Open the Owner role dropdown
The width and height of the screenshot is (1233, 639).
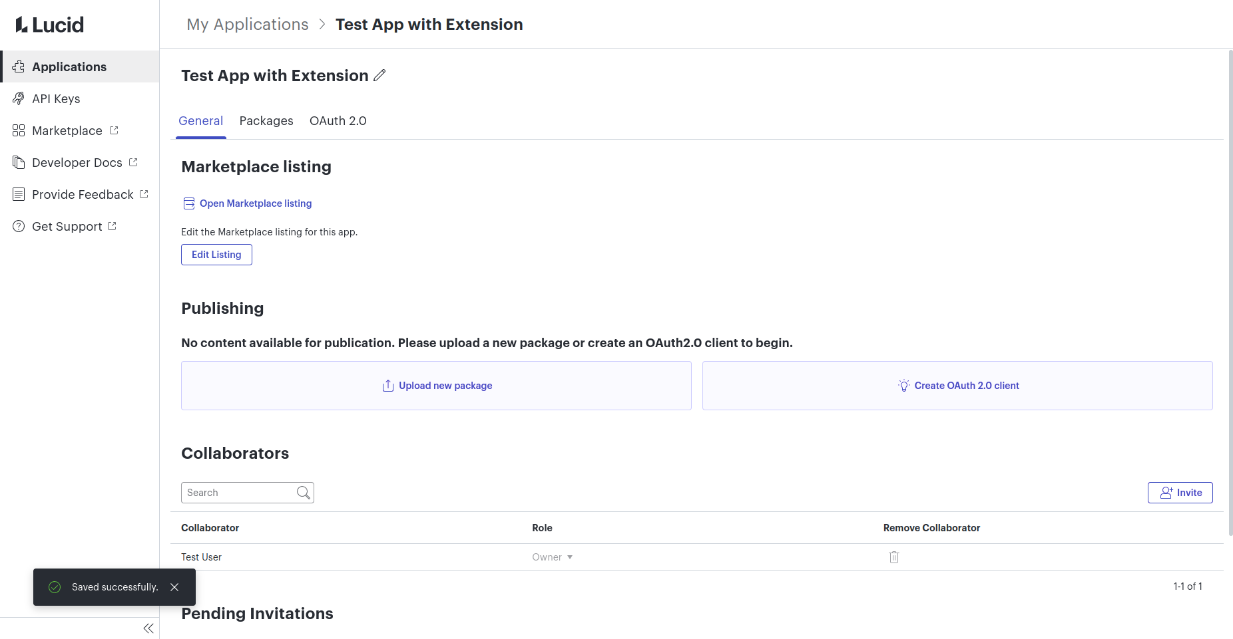click(553, 557)
